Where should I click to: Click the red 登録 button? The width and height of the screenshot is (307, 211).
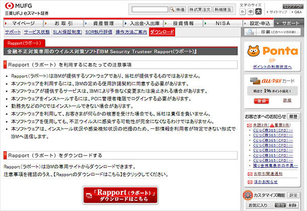tap(261, 101)
